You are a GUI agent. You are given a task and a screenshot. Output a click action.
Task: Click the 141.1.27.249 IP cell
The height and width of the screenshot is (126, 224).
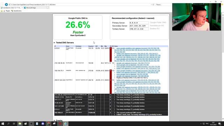(59, 106)
